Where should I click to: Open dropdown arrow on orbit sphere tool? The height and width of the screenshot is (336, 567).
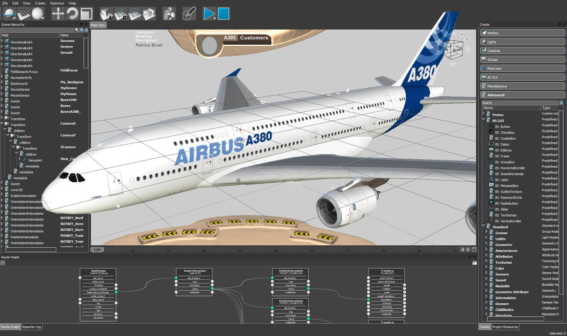coord(14,18)
